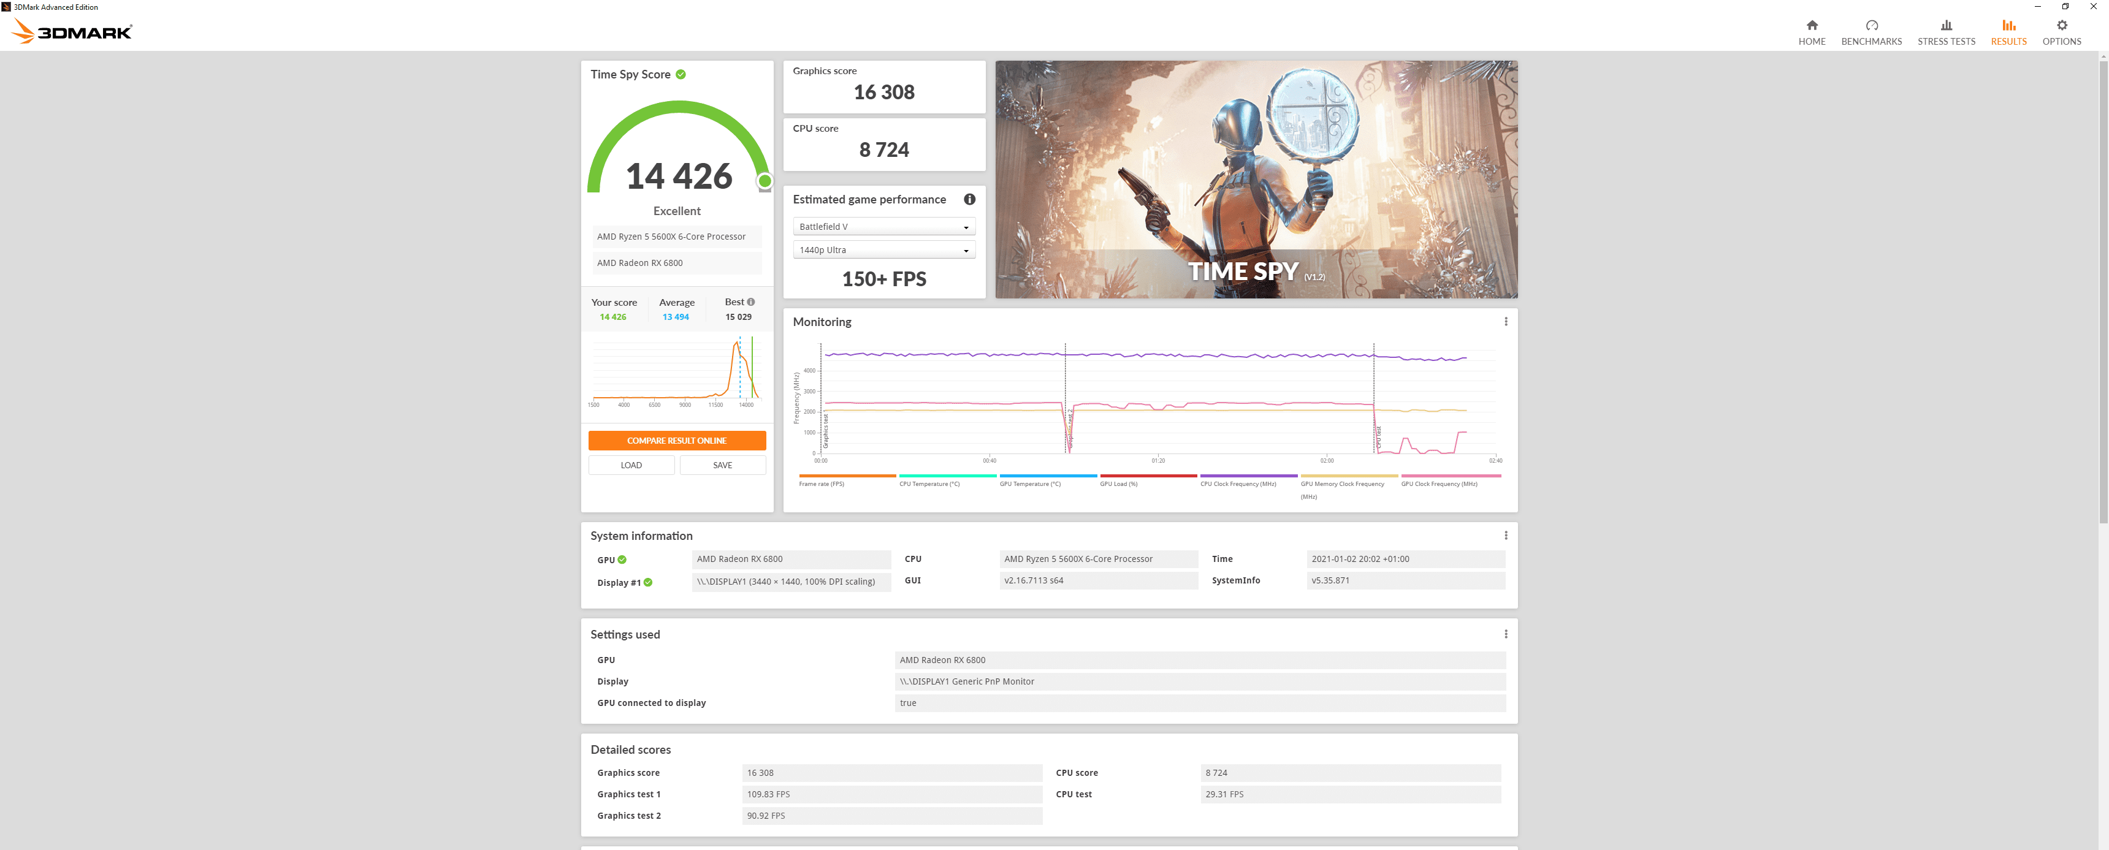This screenshot has height=850, width=2109.
Task: Click the green validation checkmark beside Time Spy Score
Action: [x=681, y=74]
